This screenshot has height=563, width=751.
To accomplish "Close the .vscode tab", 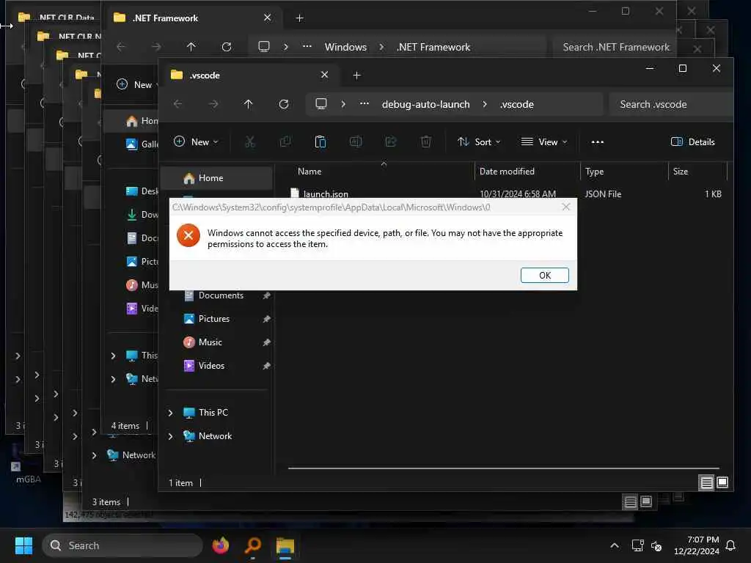I will (324, 75).
